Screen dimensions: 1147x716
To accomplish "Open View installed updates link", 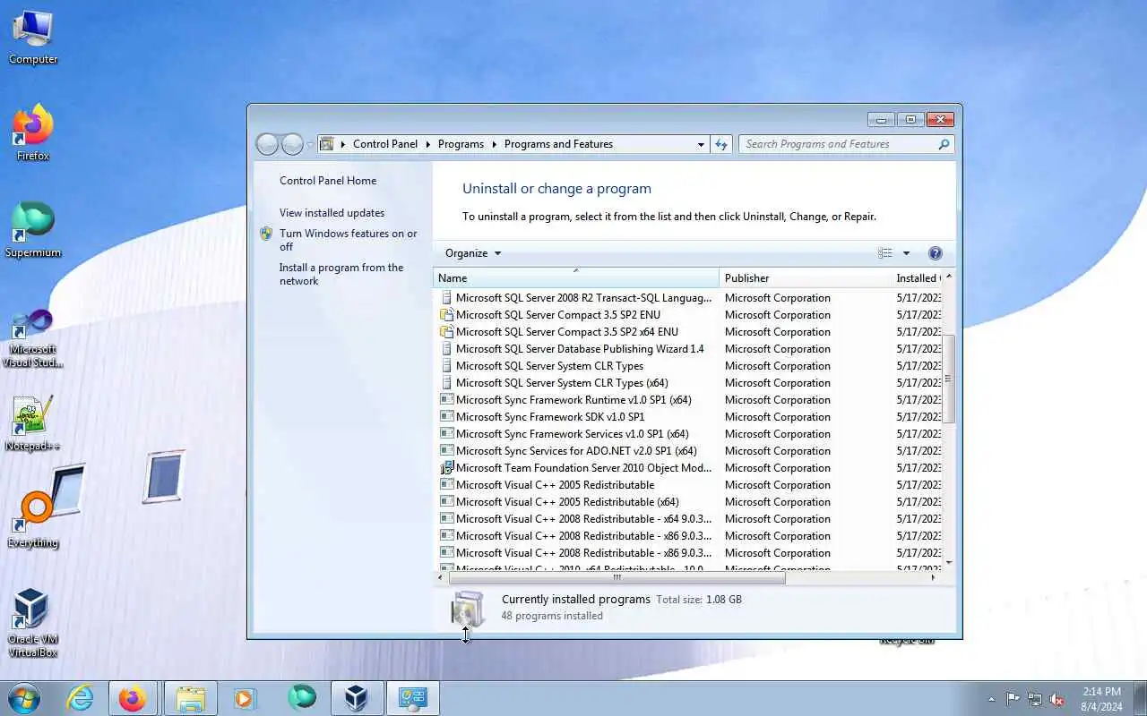I will (332, 213).
